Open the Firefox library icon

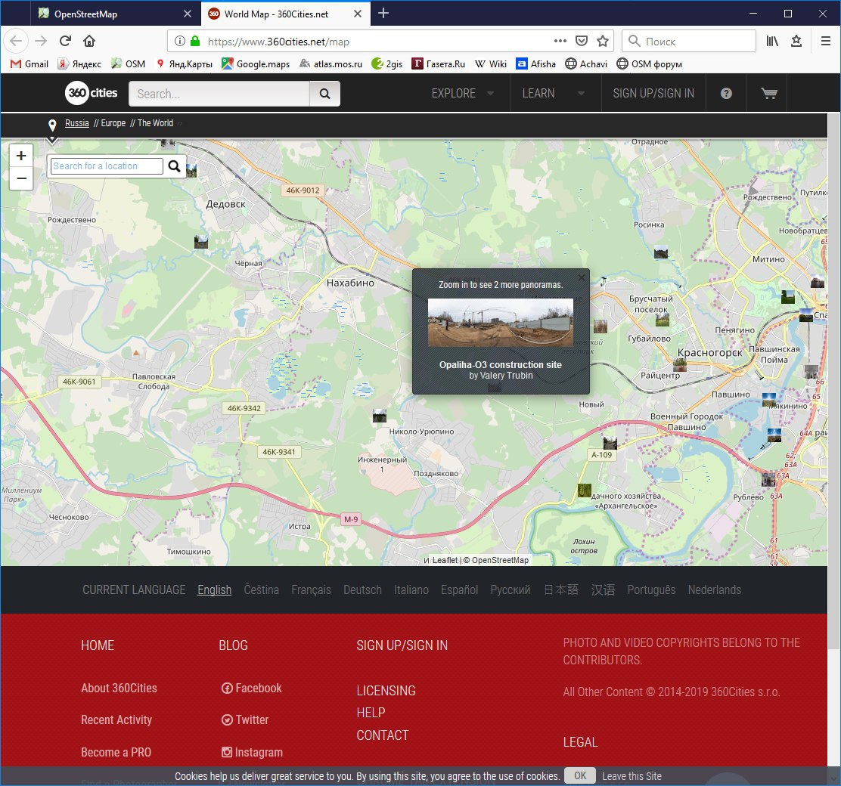point(772,41)
